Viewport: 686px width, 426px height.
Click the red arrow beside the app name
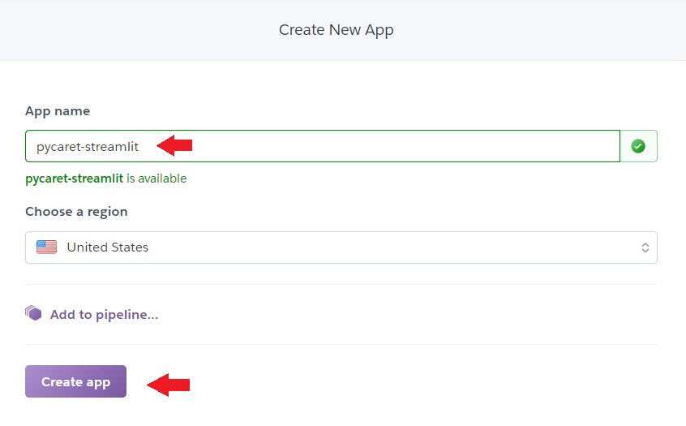click(x=174, y=145)
